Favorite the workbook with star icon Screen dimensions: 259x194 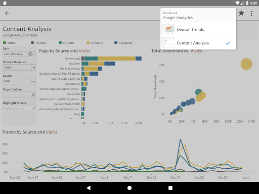(241, 13)
